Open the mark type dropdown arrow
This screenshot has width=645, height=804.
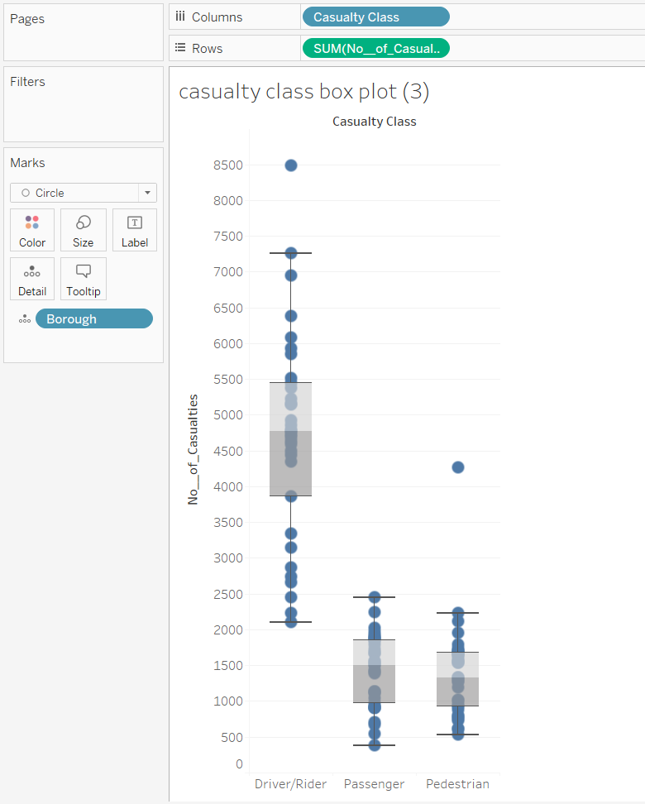pyautogui.click(x=148, y=193)
